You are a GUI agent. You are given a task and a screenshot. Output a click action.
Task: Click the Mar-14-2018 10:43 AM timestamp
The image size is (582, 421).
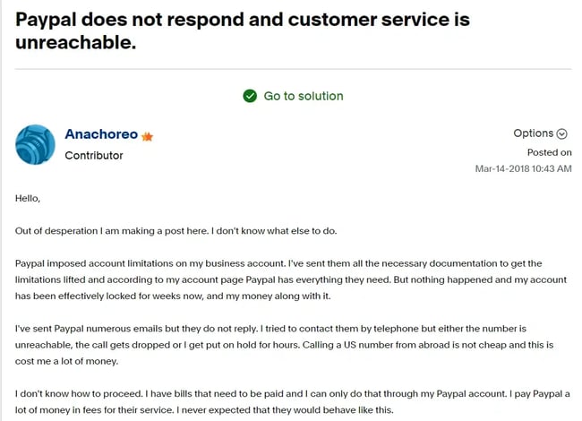coord(523,168)
